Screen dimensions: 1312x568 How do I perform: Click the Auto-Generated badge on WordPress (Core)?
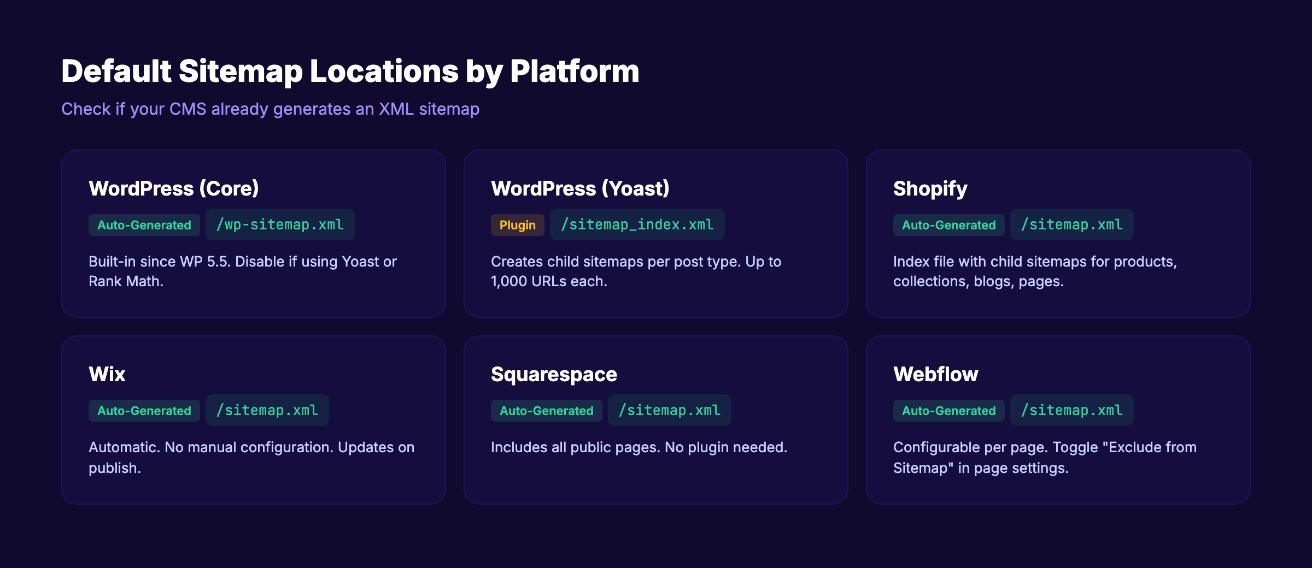(144, 224)
